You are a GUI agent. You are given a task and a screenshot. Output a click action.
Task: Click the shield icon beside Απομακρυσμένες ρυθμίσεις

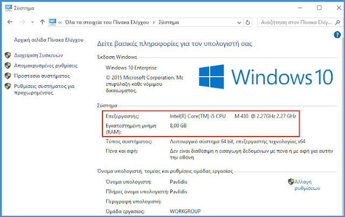[8, 65]
